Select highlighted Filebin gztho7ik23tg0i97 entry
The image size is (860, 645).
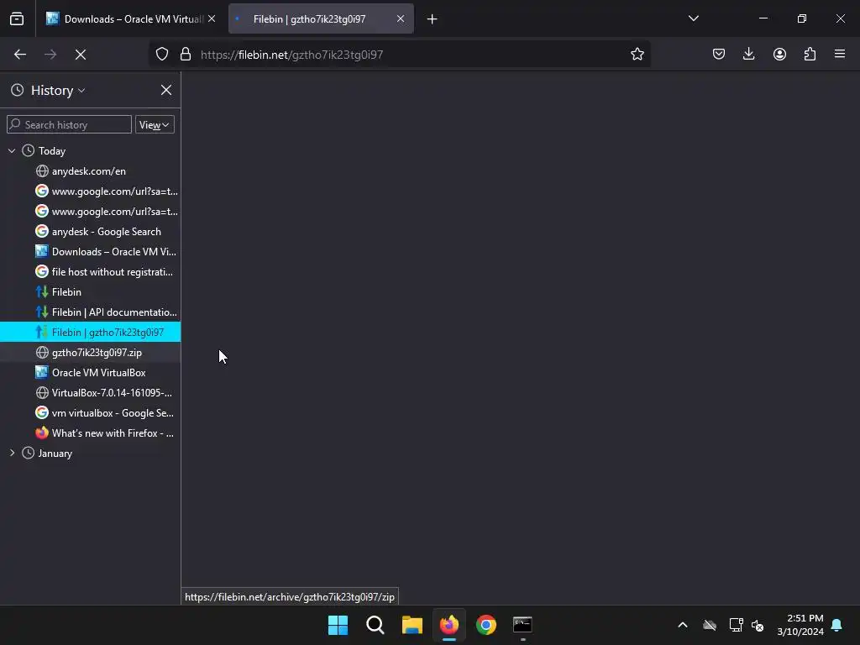click(91, 333)
